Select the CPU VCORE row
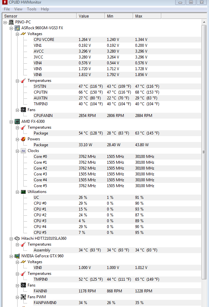 [x=117, y=40]
